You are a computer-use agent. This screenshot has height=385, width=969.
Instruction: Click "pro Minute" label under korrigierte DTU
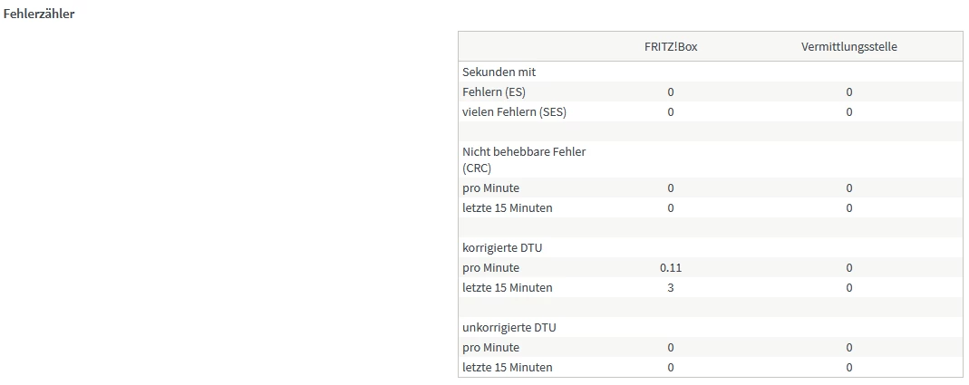point(490,268)
